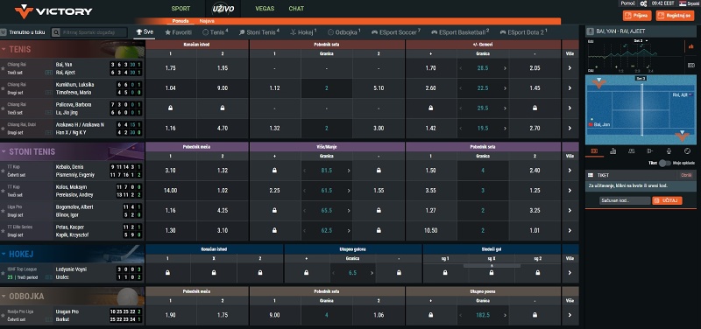Collapse the STONI TENIS section
Image resolution: width=701 pixels, height=329 pixels.
coord(4,151)
